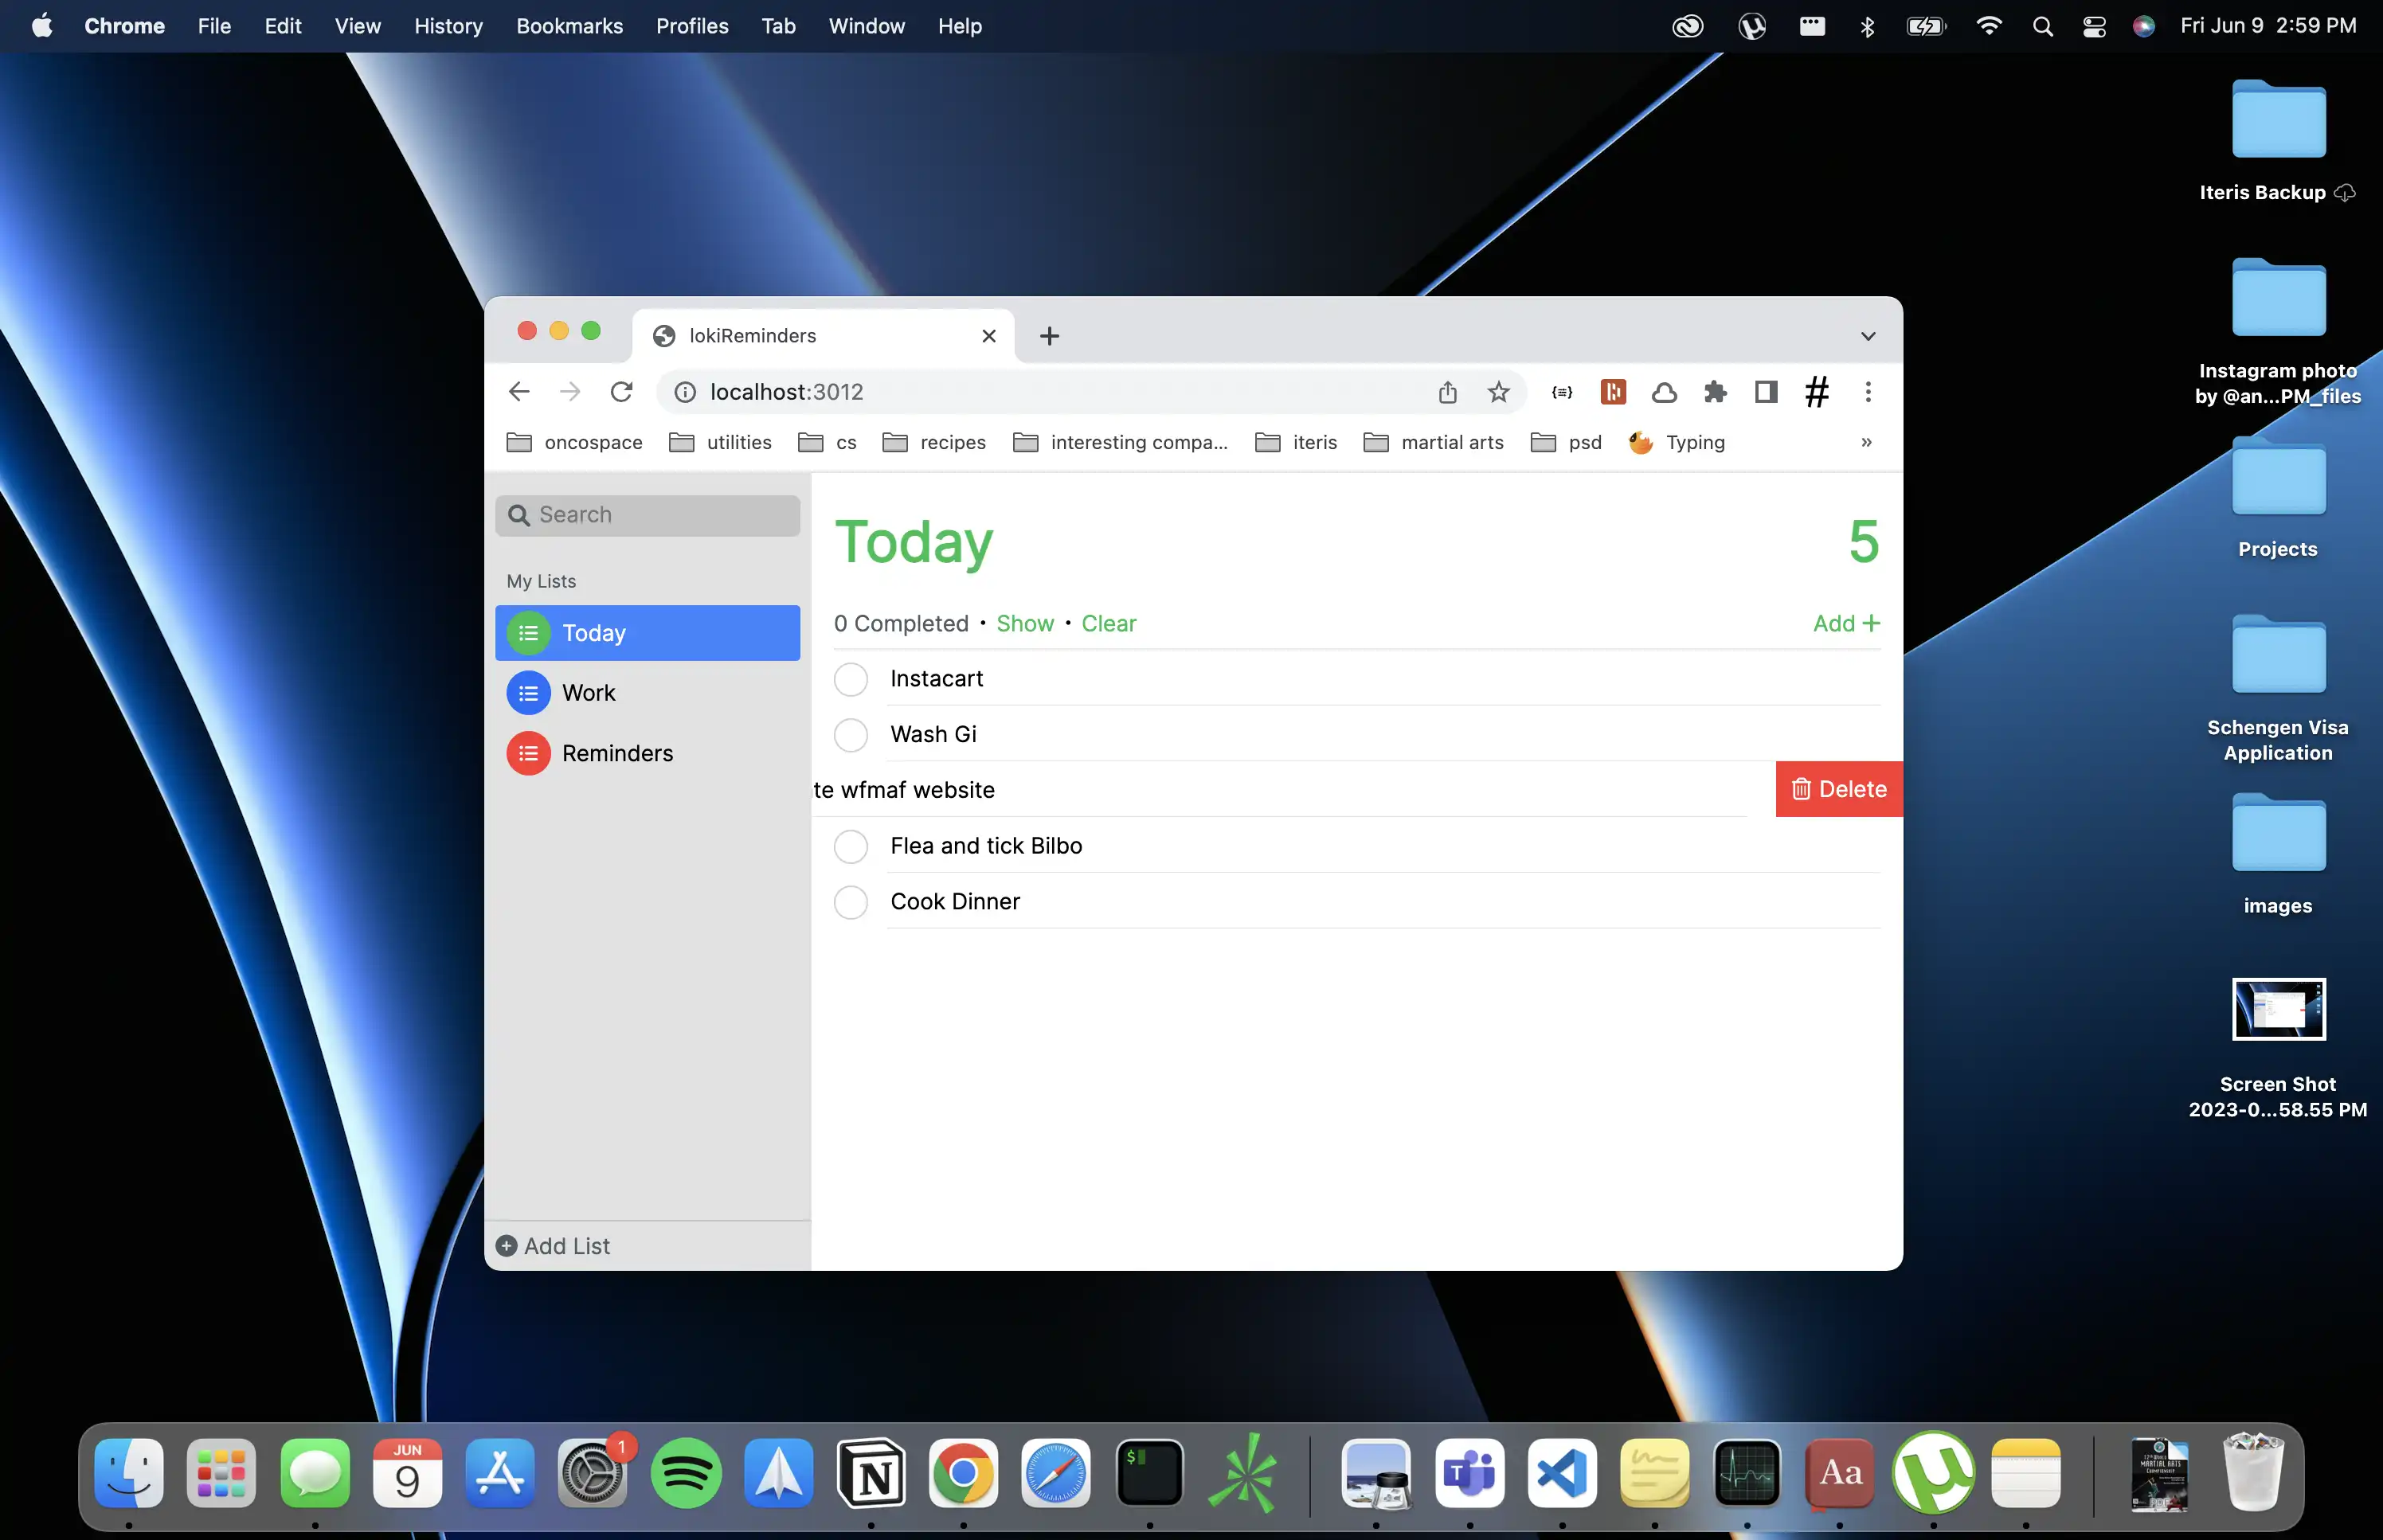Open the Bookmarks menu in menu bar
Viewport: 2383px width, 1540px height.
point(569,26)
